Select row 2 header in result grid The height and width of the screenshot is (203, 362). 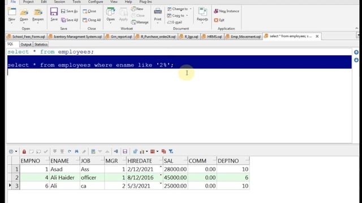click(x=16, y=178)
